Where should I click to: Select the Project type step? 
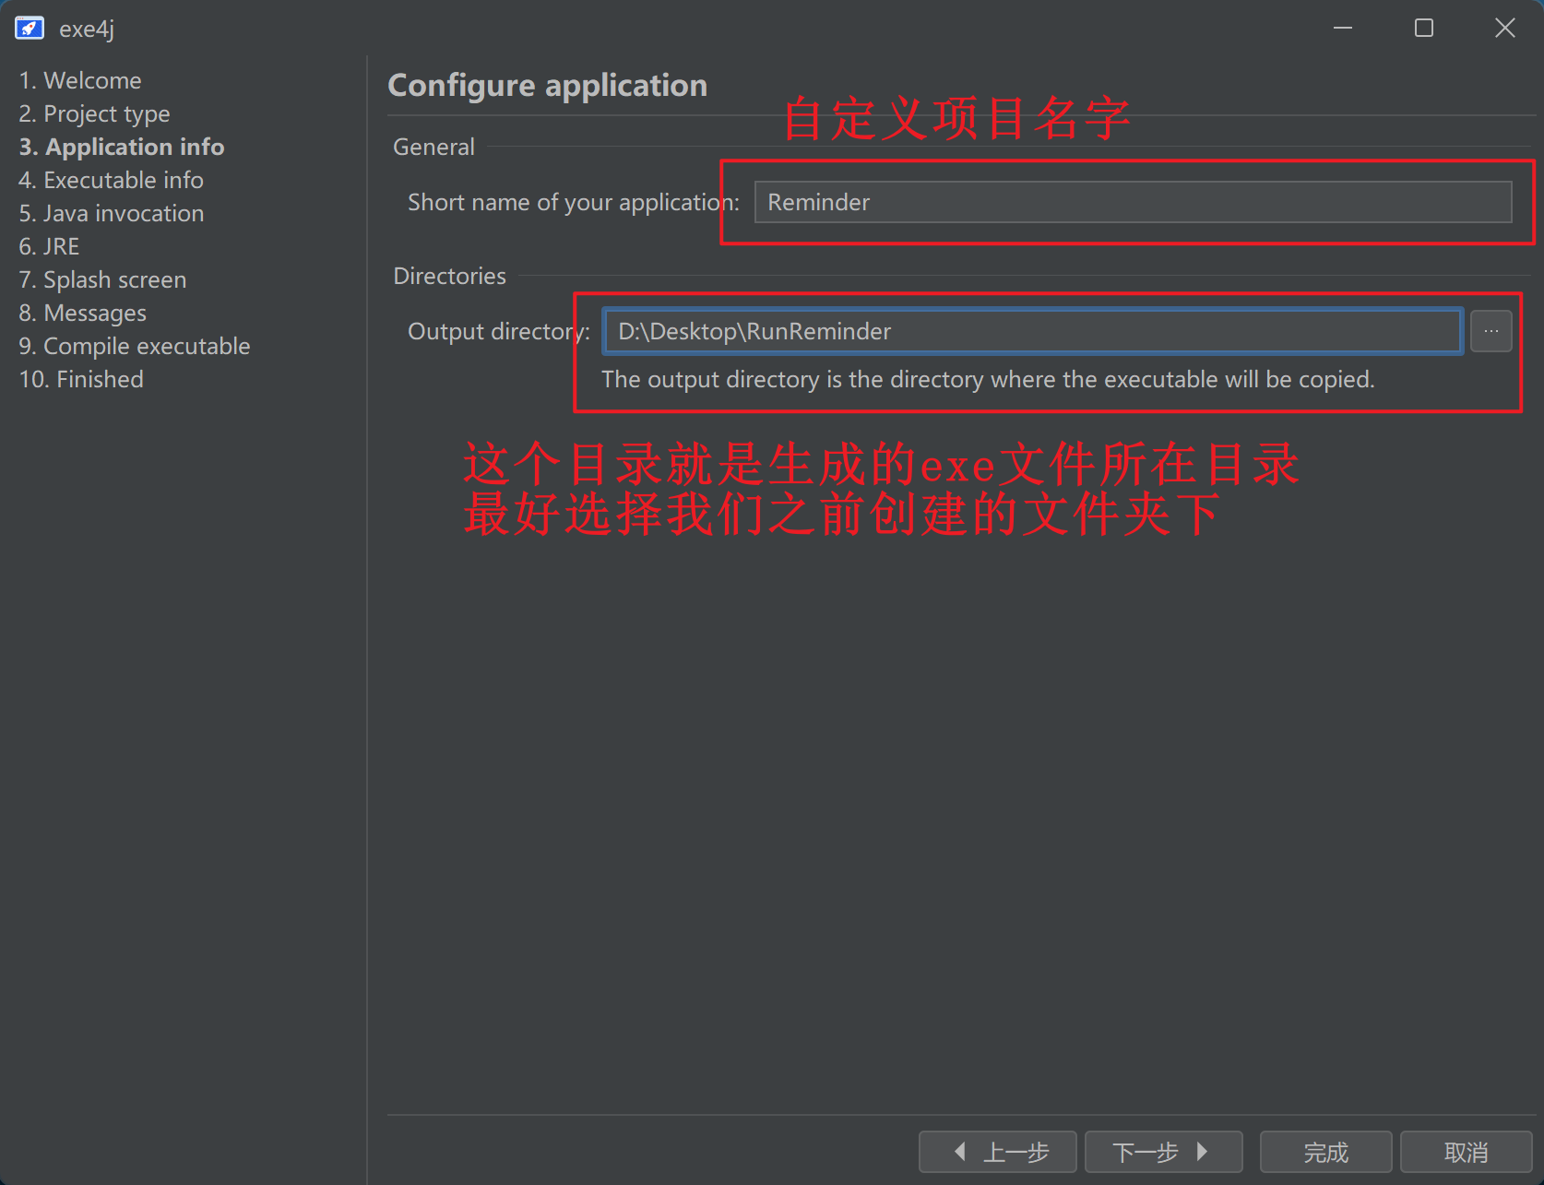[x=94, y=113]
